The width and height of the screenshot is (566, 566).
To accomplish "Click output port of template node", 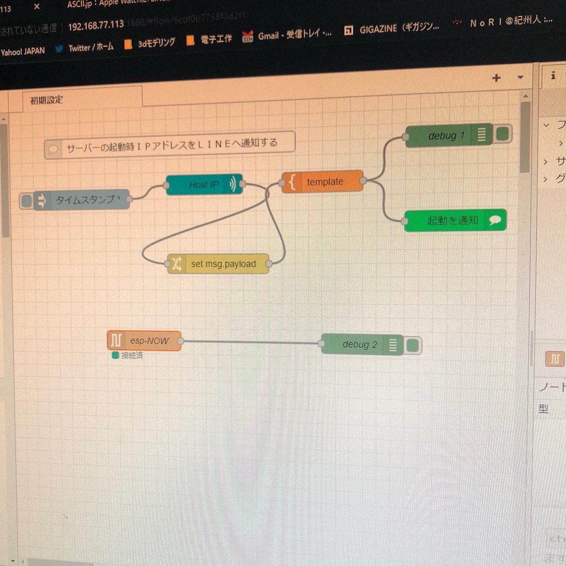I will (x=363, y=180).
